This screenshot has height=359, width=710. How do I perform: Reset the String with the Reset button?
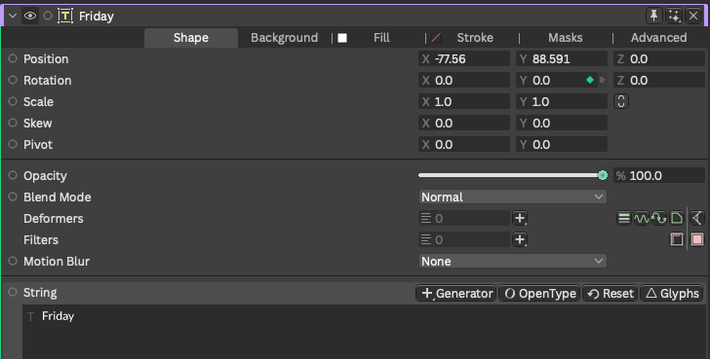point(611,293)
